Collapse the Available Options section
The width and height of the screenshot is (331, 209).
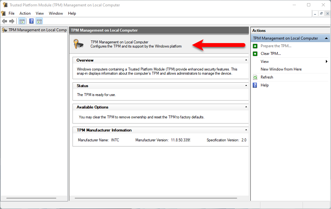(x=246, y=107)
